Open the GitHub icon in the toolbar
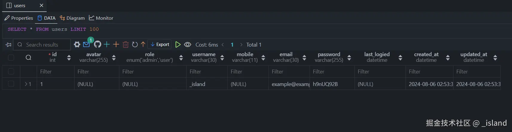 97,44
